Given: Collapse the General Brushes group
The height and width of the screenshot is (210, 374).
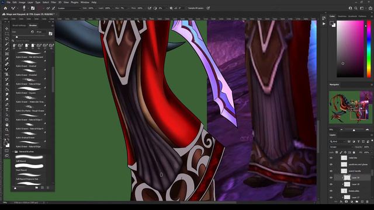Looking at the screenshot, I should pos(13,152).
